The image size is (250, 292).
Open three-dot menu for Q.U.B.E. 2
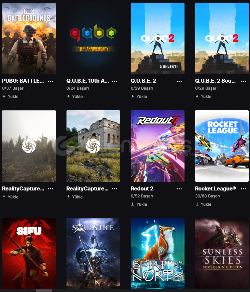coord(179,81)
